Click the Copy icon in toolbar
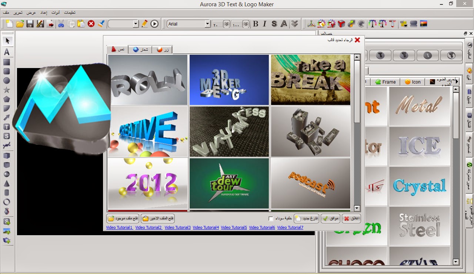 click(x=71, y=24)
